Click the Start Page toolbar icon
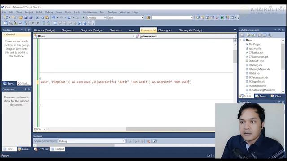 (x=222, y=17)
